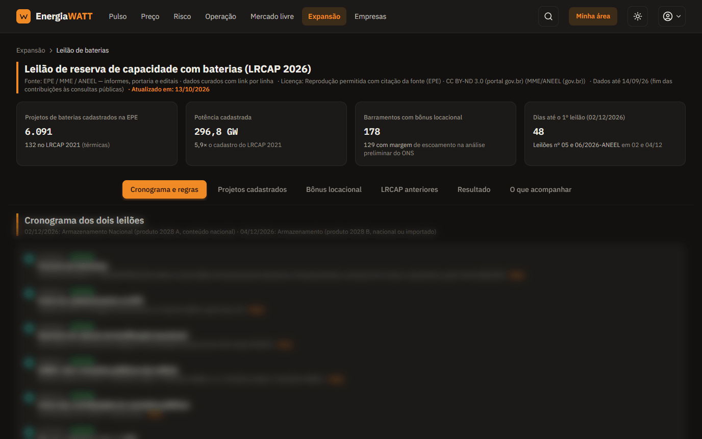Screen dimensions: 702x439
Task: Click the 296,8 GW value
Action: click(216, 132)
